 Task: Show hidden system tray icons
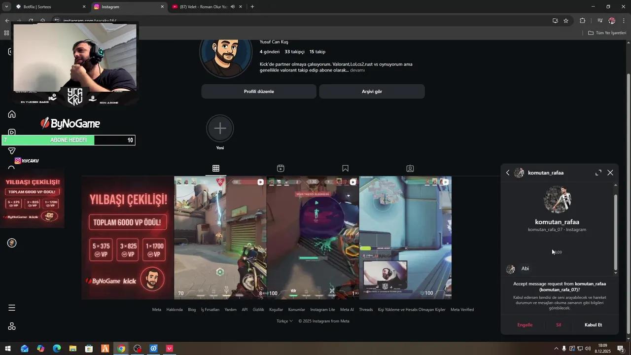[x=556, y=349]
